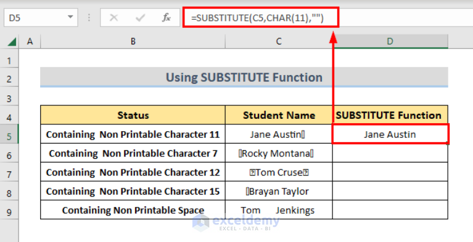Select column B header

[x=133, y=42]
